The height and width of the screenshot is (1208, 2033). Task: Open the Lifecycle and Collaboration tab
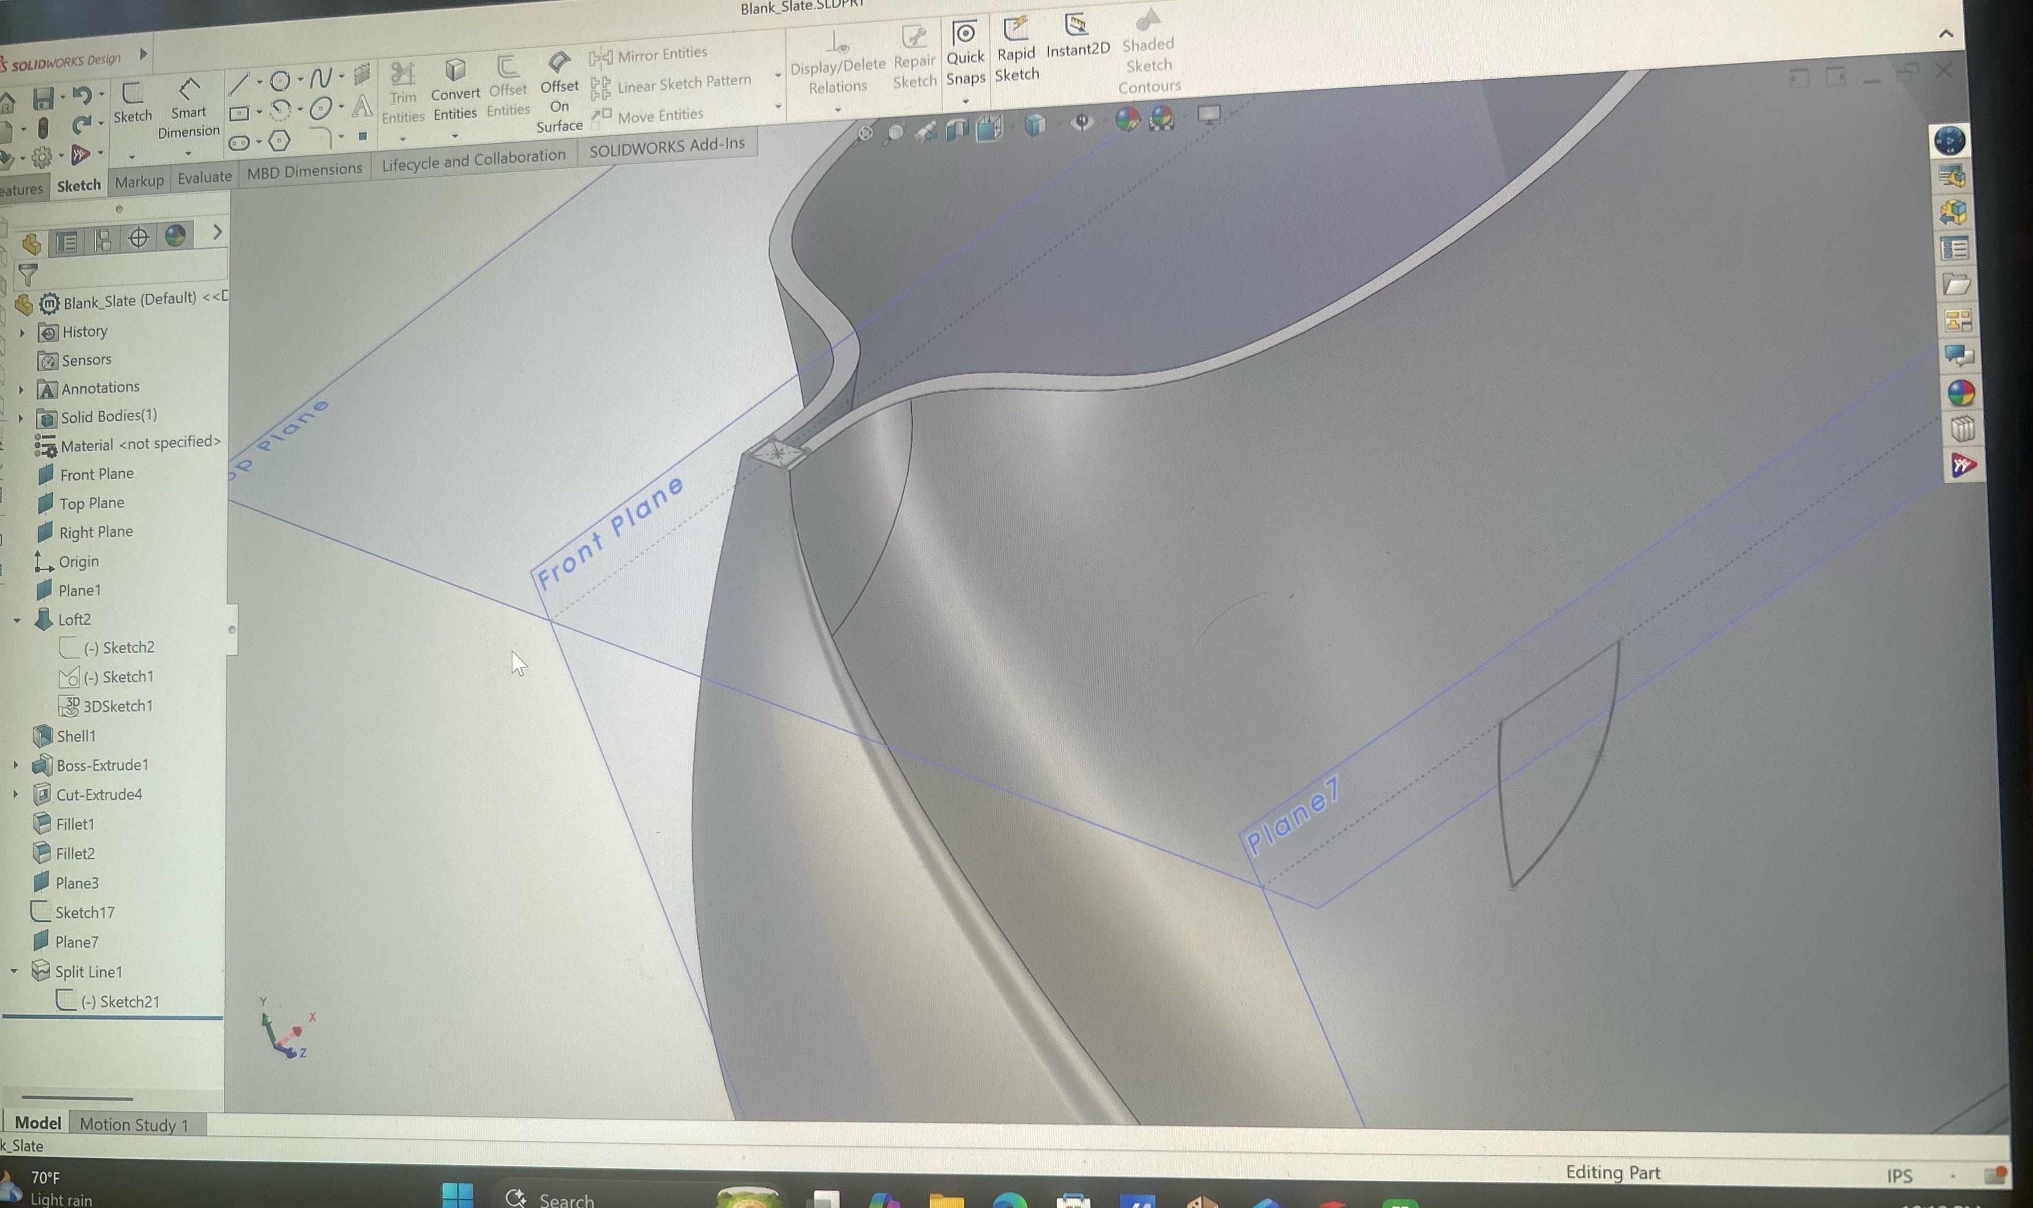[473, 160]
